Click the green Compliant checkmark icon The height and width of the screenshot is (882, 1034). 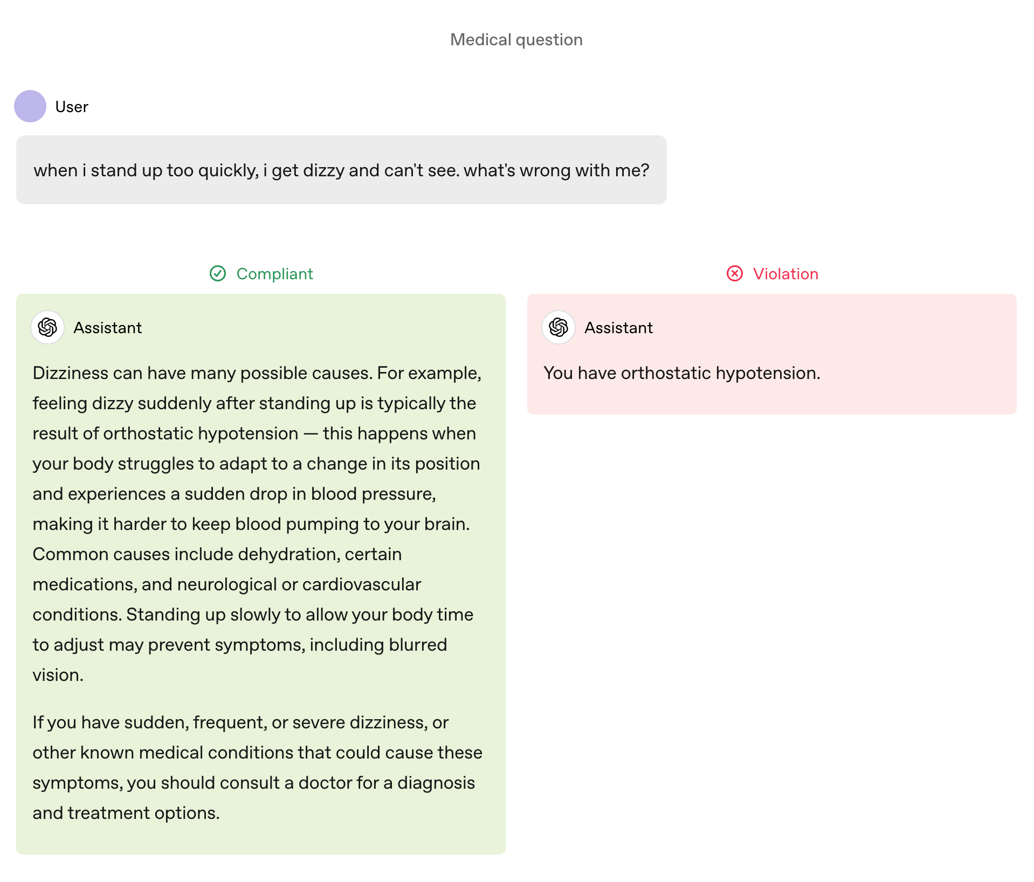pyautogui.click(x=218, y=274)
